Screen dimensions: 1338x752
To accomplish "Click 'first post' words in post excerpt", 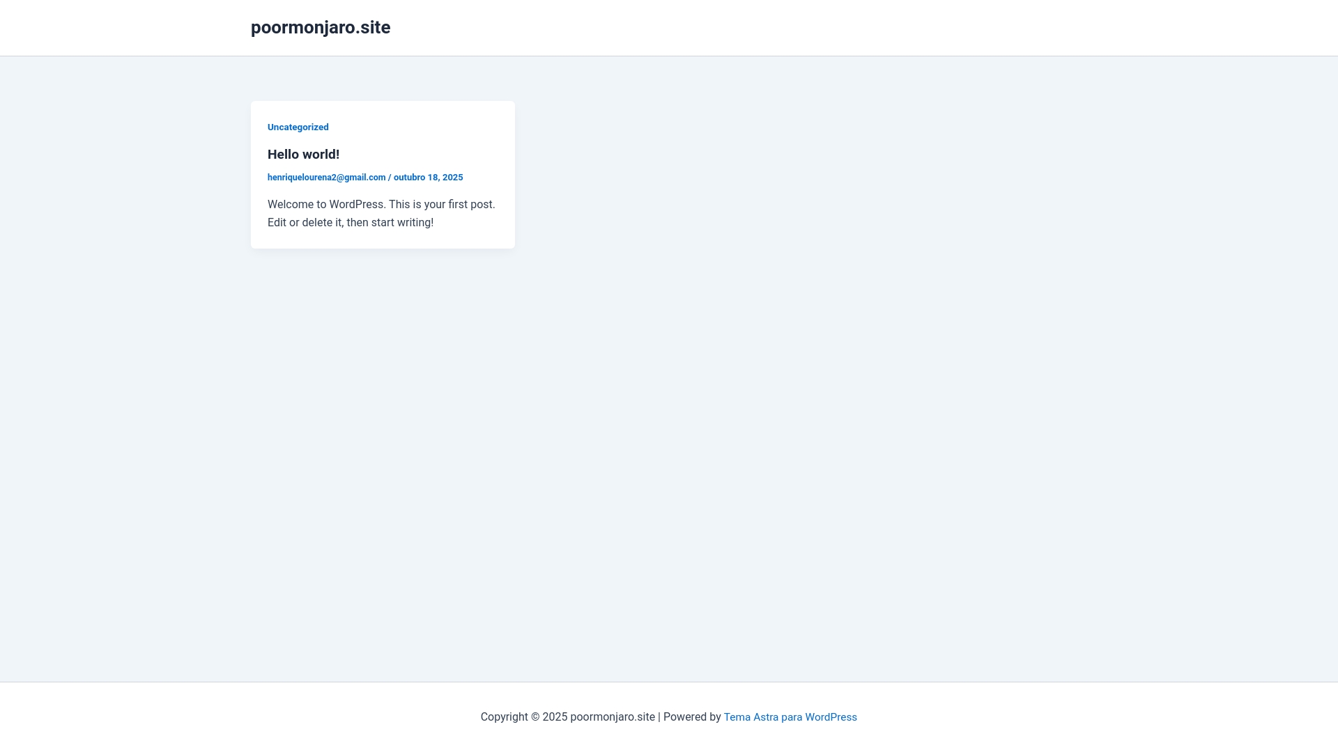I will [x=471, y=205].
